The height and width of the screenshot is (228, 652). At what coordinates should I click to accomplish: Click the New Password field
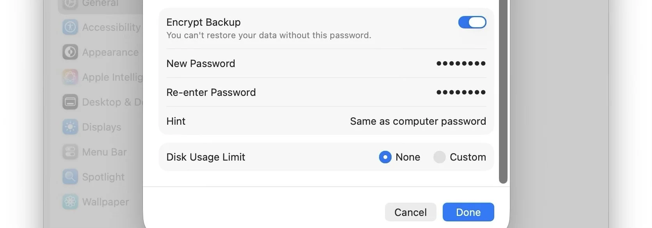tap(326, 64)
